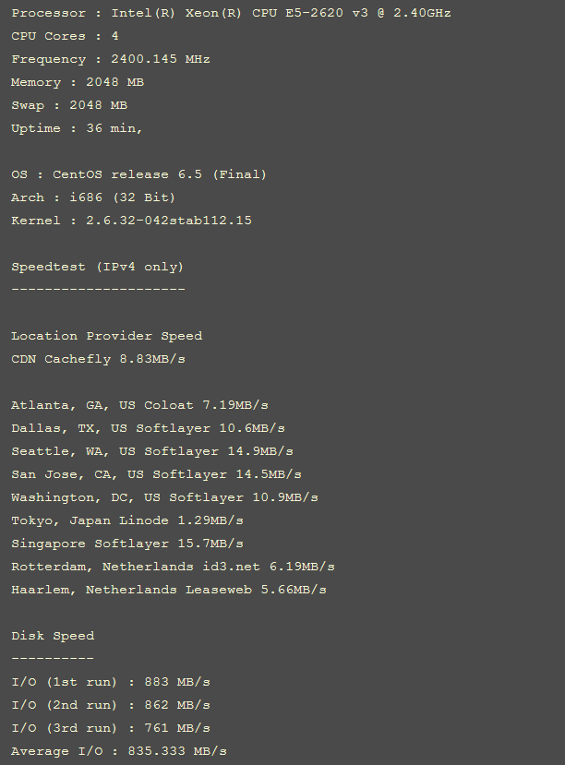Screen dimensions: 565x765
Task: Click the Location Provider Speed header
Action: pos(106,336)
